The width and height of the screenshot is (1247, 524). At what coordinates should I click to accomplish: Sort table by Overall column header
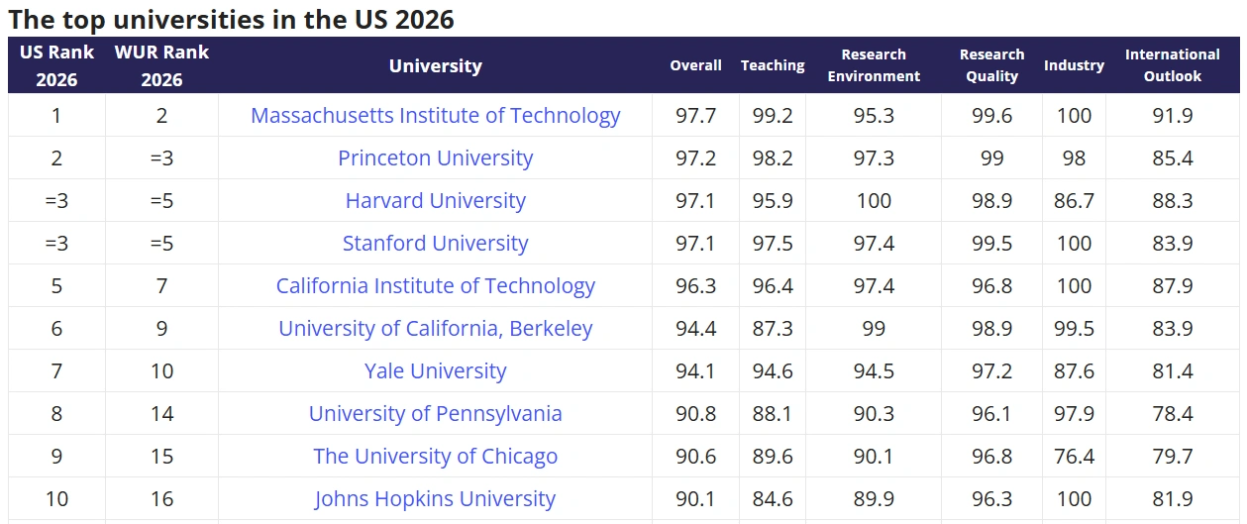coord(695,65)
